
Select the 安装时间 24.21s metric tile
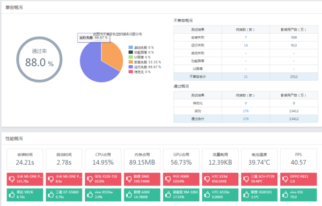pyautogui.click(x=25, y=159)
